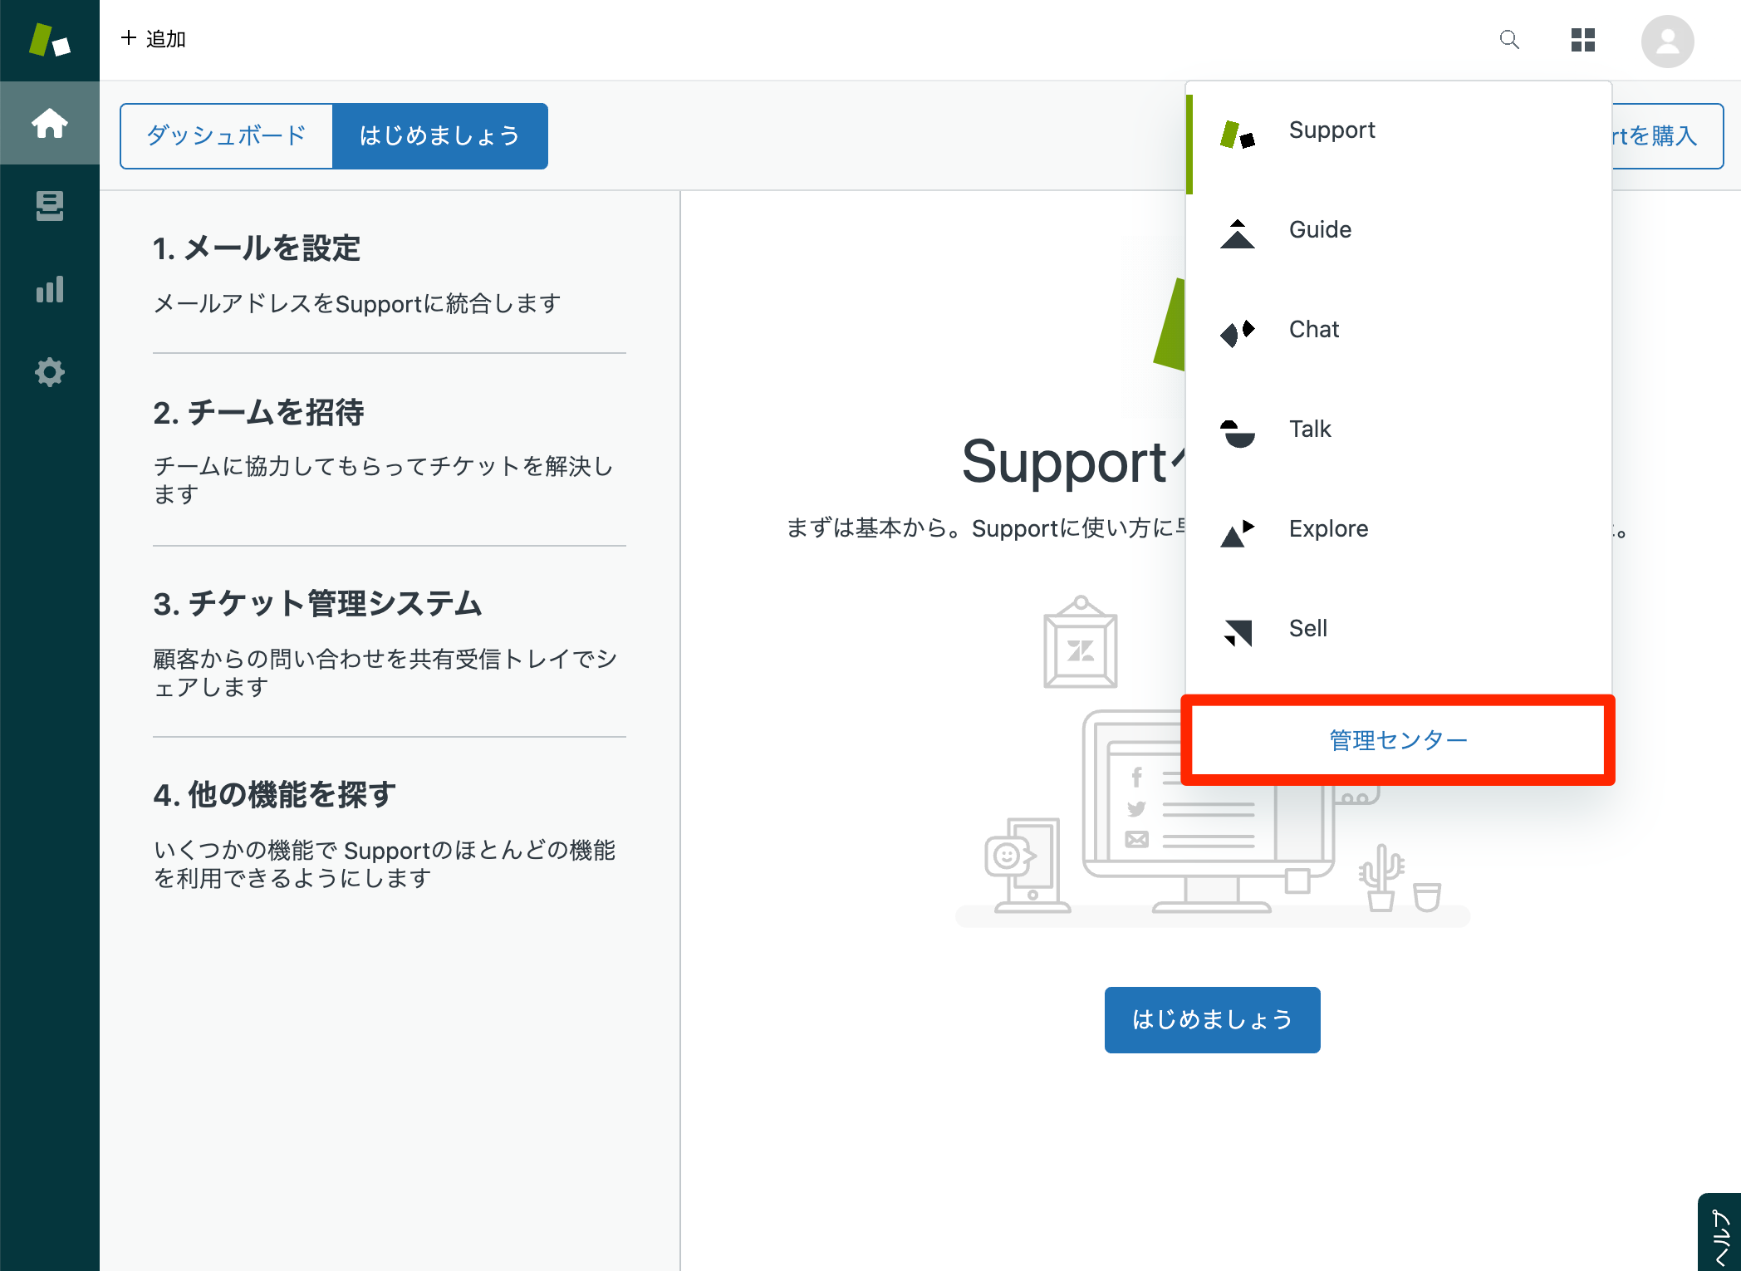This screenshot has width=1741, height=1271.
Task: Click the search magnifier icon
Action: pos(1509,40)
